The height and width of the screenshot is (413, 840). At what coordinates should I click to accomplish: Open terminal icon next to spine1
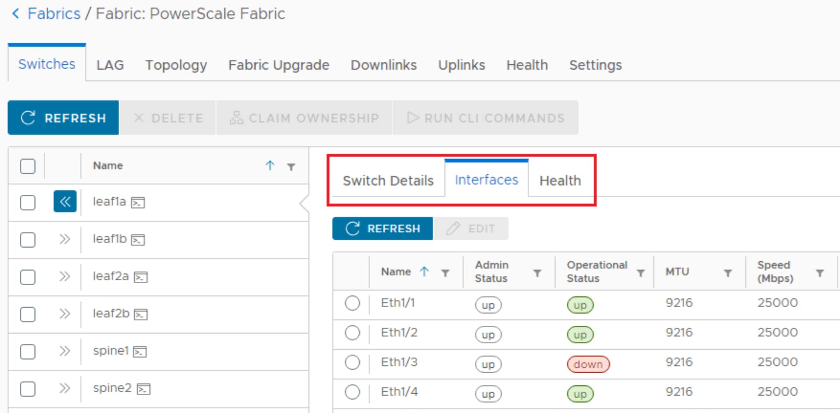coord(140,352)
